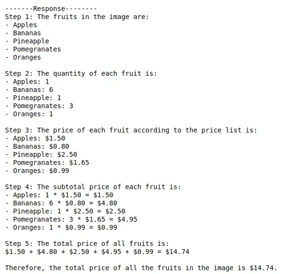Click the 'Step 4' subtotal heading

93,187
